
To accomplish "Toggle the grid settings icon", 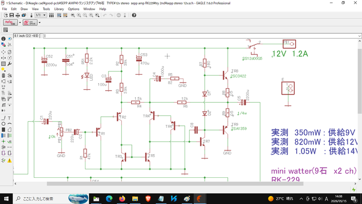I will pos(6,30).
